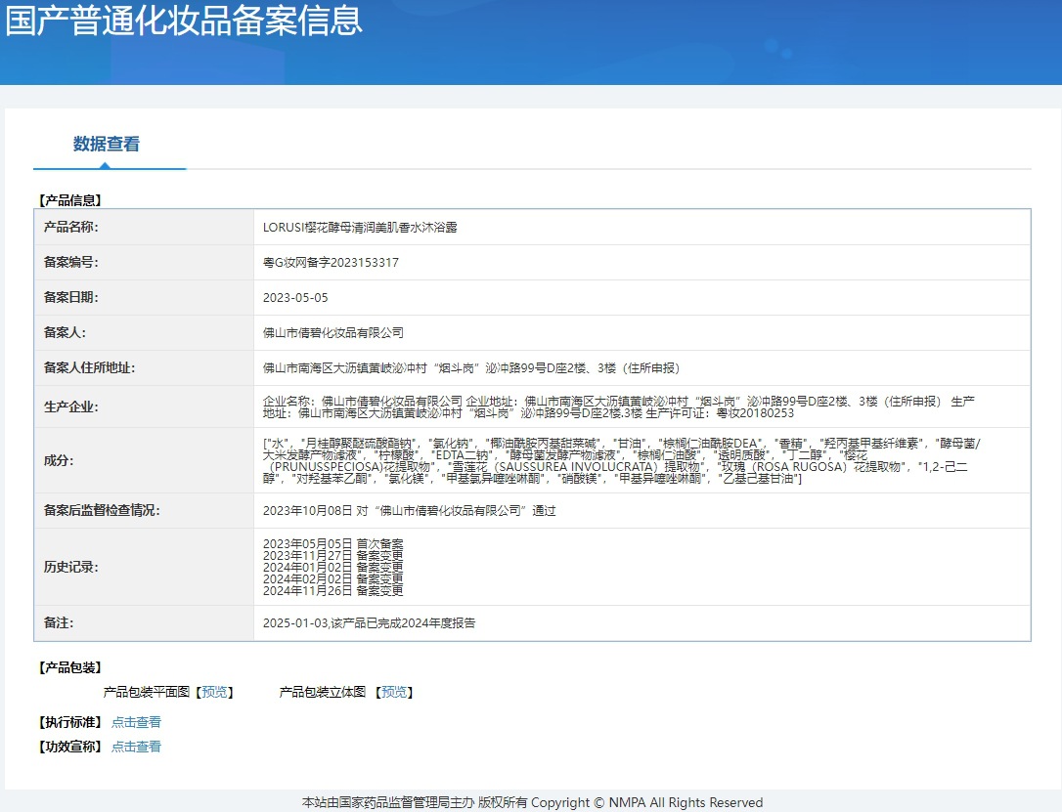
Task: Click the 历史记录 row label
Action: pos(71,567)
